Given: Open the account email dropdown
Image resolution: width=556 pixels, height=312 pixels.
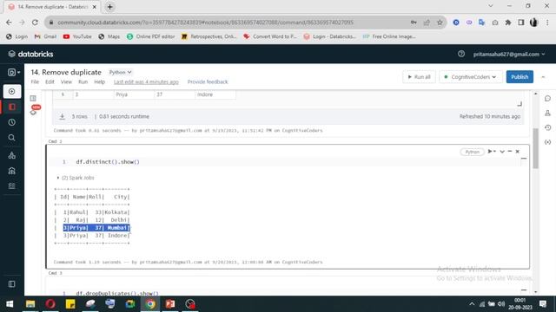Looking at the screenshot, I should tap(509, 54).
